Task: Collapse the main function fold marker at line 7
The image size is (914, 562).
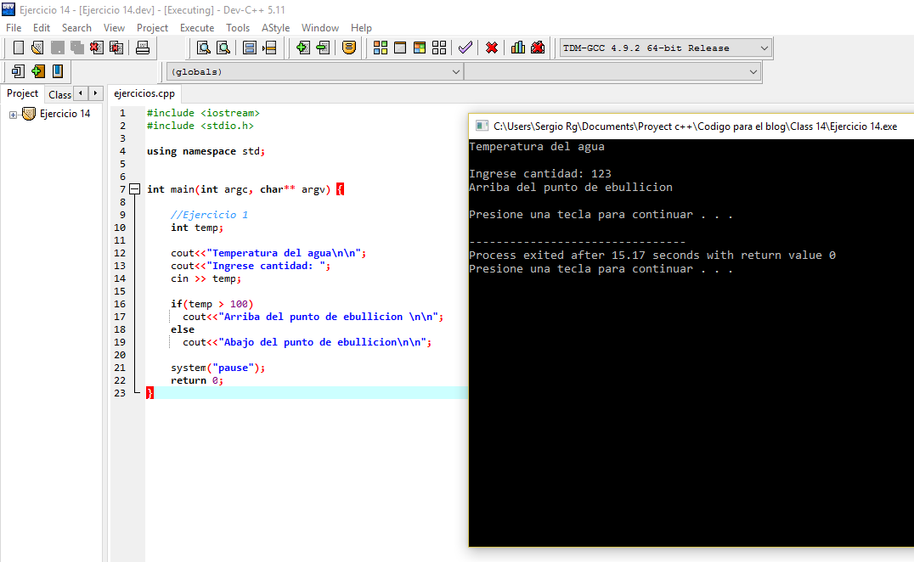Action: [134, 188]
